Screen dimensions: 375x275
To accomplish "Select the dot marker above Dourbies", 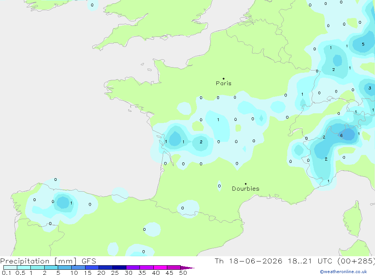I will (246, 184).
